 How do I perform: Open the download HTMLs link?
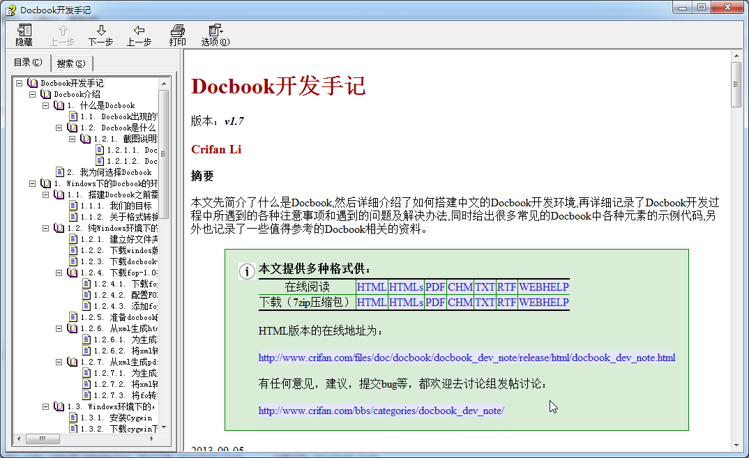(406, 302)
